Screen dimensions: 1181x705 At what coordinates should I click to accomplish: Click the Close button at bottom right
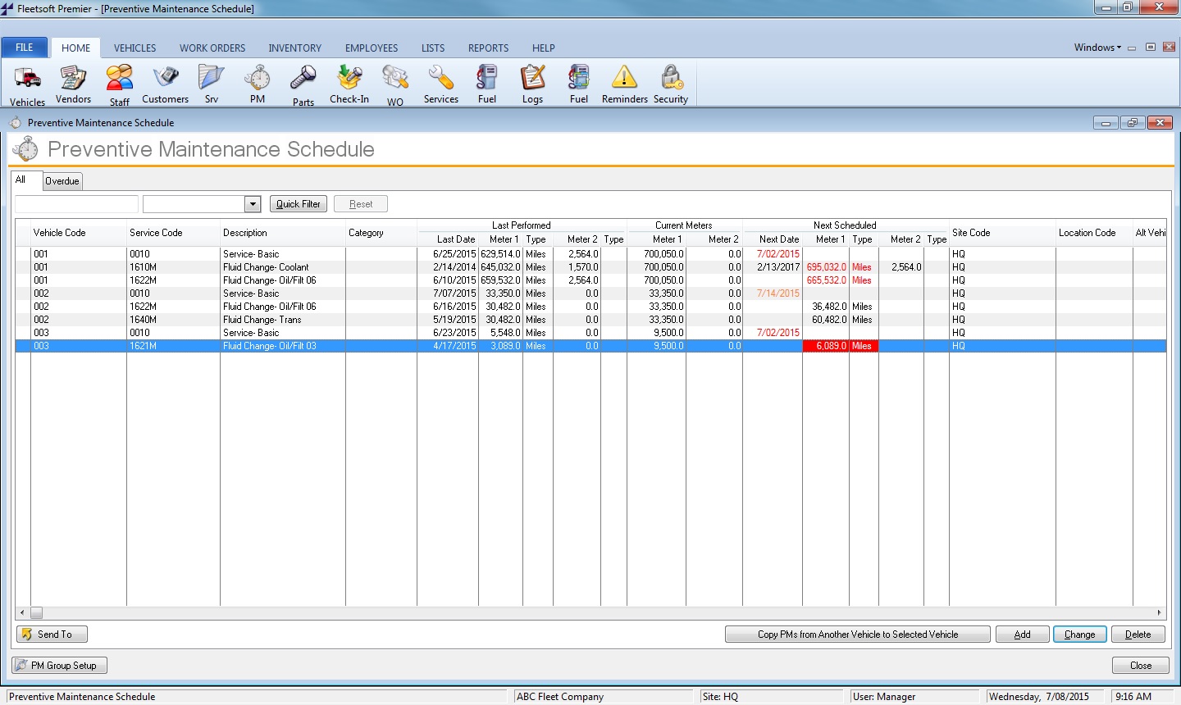coord(1141,666)
